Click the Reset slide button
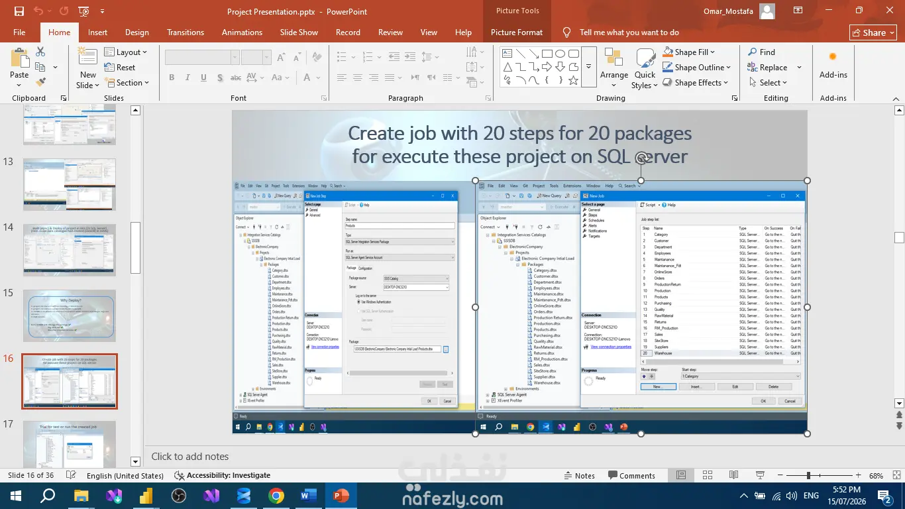 (x=120, y=67)
